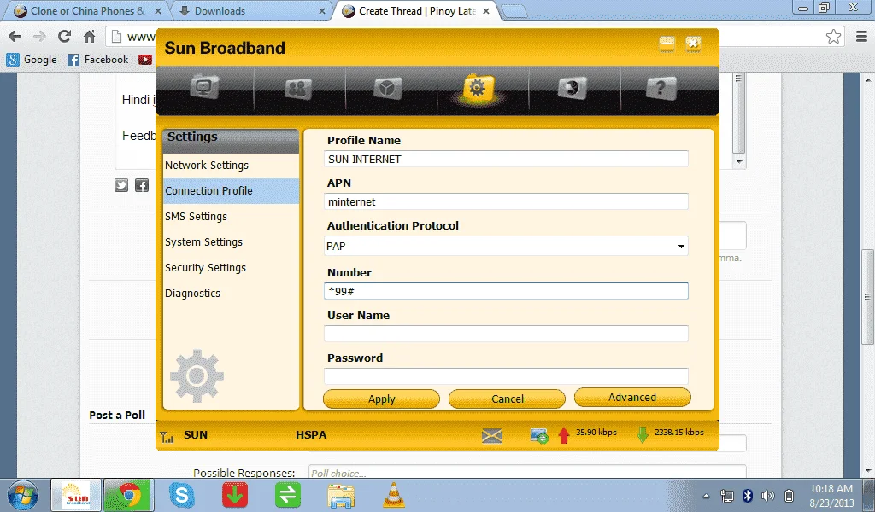Open Windows Explorer from the taskbar

pyautogui.click(x=341, y=495)
